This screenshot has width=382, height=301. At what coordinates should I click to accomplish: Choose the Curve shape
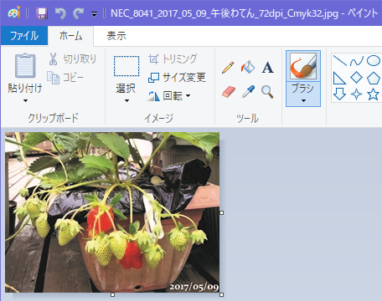pyautogui.click(x=357, y=60)
